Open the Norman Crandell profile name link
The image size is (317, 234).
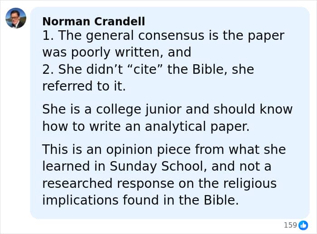93,21
